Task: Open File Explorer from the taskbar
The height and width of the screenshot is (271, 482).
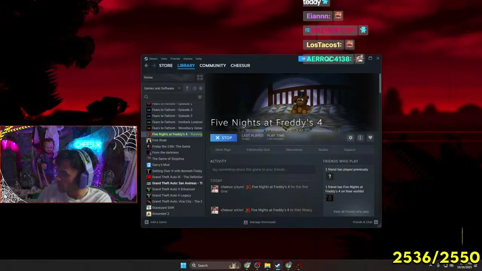Action: (x=267, y=265)
